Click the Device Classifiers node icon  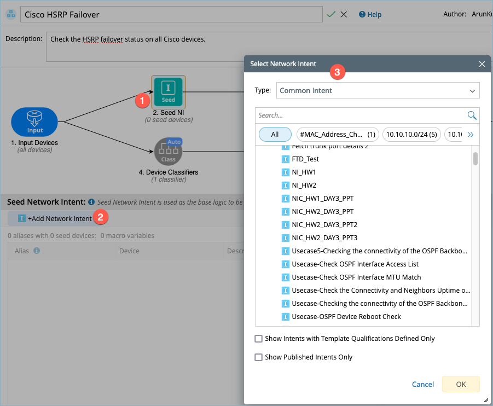coord(168,152)
